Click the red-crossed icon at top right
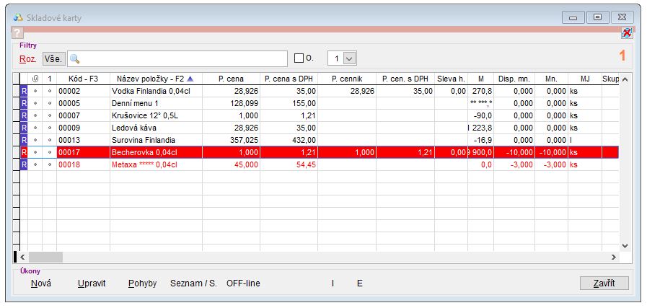The width and height of the screenshot is (647, 308). click(627, 33)
